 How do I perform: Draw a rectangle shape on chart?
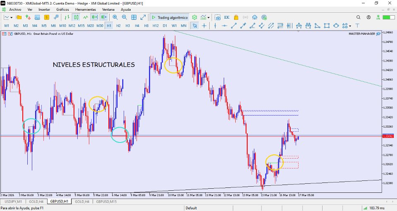(327, 26)
